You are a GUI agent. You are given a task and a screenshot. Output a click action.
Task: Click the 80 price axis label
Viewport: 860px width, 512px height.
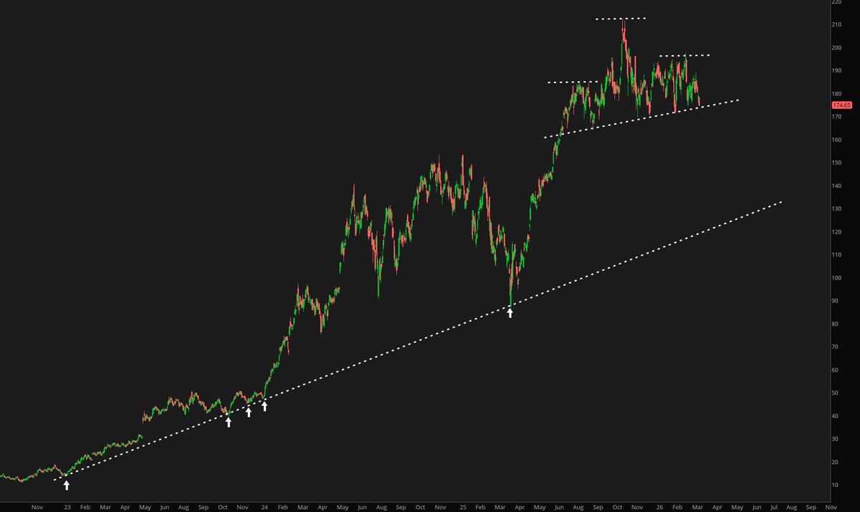[x=834, y=324]
